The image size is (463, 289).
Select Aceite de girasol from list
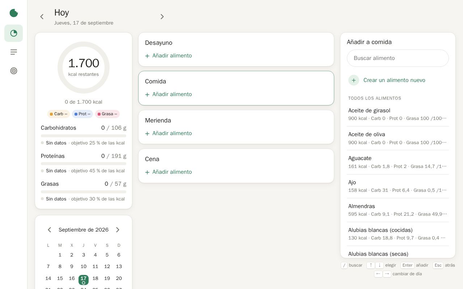[398, 115]
